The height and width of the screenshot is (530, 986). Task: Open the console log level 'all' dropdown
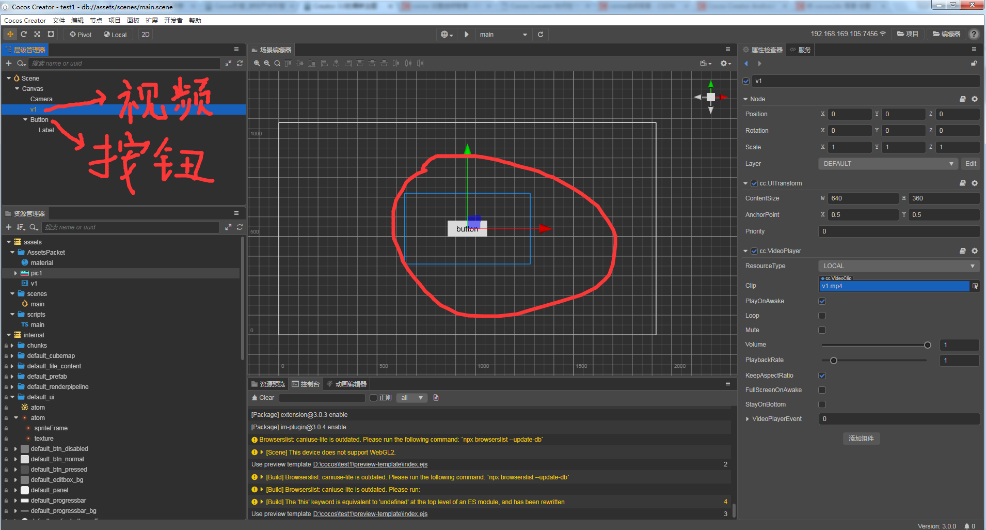411,398
